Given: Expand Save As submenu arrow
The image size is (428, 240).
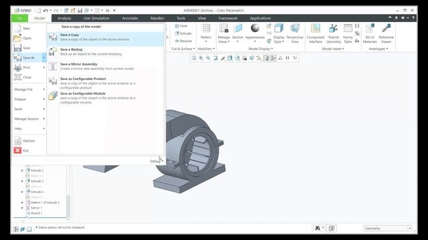Looking at the screenshot, I should (43, 58).
